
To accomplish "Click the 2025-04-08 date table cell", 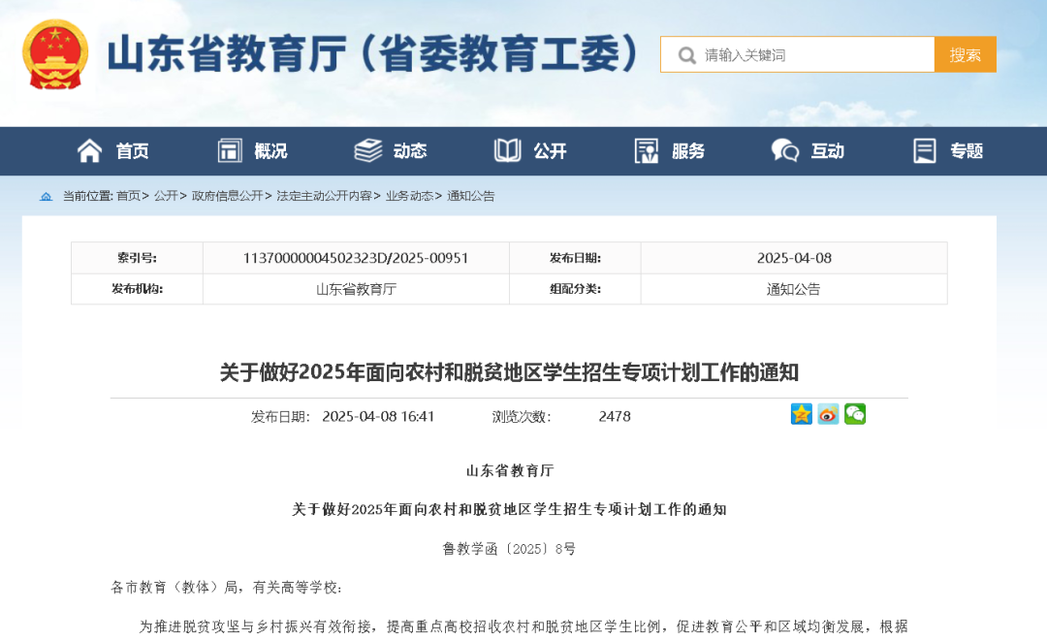I will [794, 258].
